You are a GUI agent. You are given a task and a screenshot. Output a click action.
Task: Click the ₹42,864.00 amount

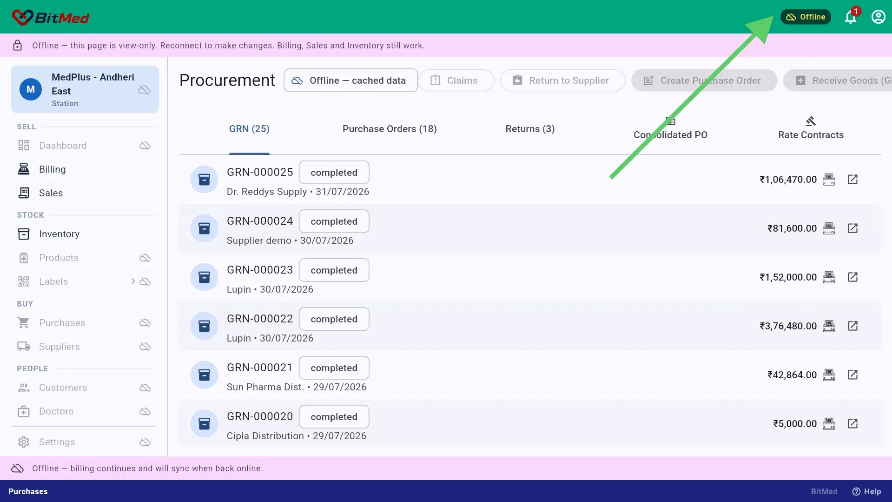(x=792, y=375)
